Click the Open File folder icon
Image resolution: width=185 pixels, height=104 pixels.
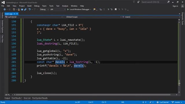(x=19, y=10)
